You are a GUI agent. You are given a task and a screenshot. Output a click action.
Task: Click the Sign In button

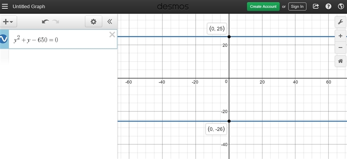pyautogui.click(x=297, y=6)
